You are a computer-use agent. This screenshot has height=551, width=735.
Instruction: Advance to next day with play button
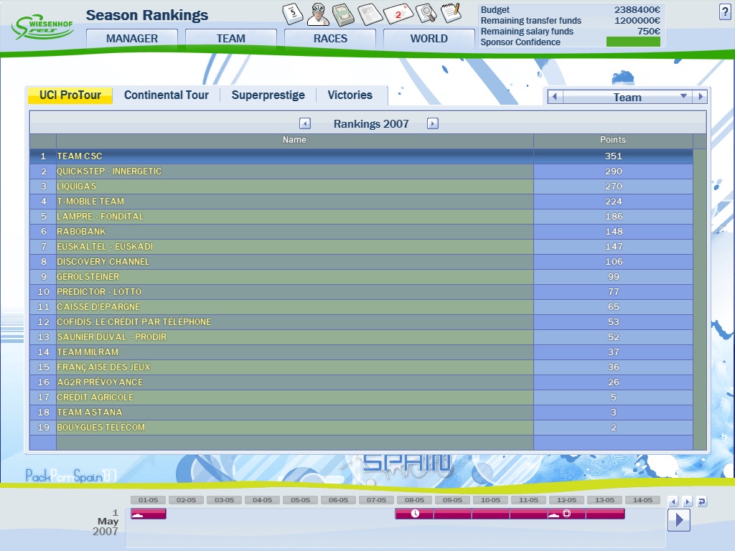(678, 519)
